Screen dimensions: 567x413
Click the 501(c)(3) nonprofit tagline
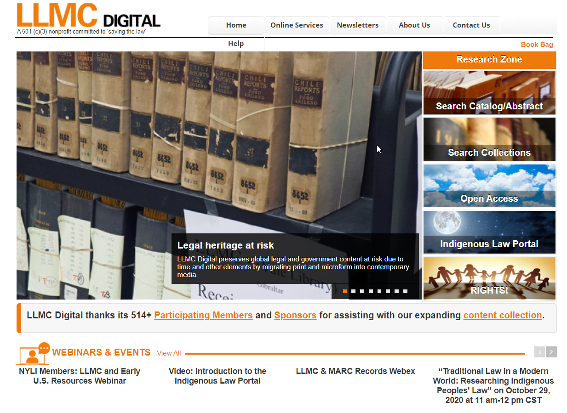coord(81,32)
